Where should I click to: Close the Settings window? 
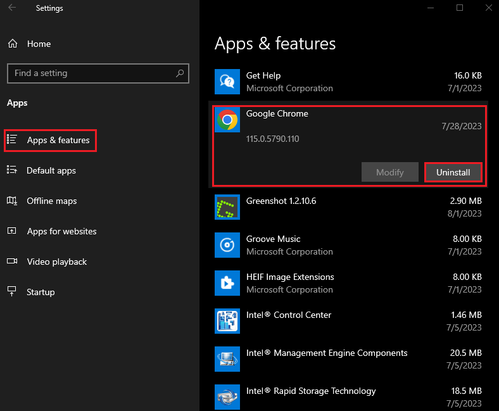coord(489,8)
